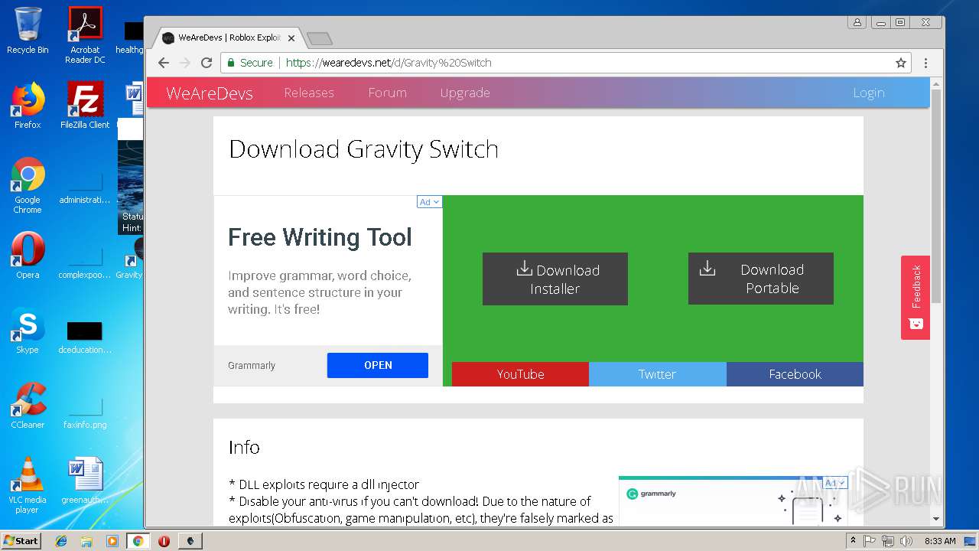The height and width of the screenshot is (551, 979).
Task: Click the Download Installer button
Action: 555,279
